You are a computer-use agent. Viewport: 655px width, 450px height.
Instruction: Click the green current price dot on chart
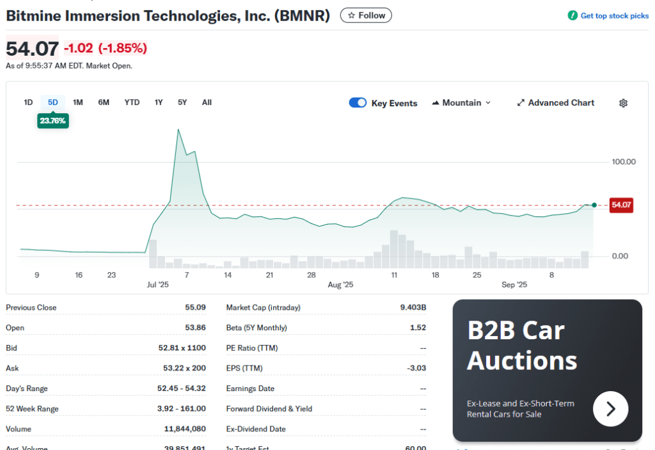[594, 205]
